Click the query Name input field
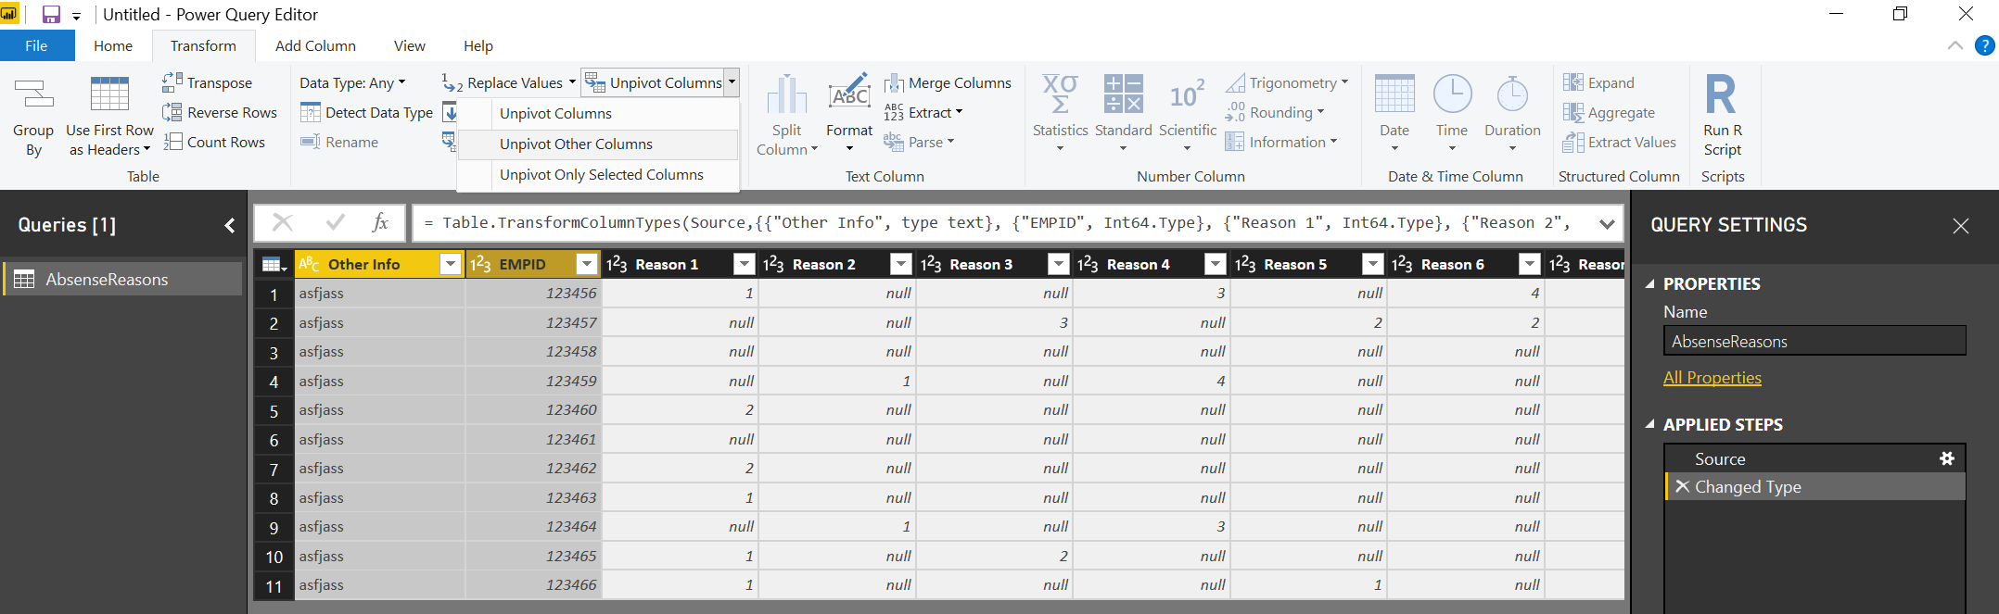1999x614 pixels. [1814, 341]
